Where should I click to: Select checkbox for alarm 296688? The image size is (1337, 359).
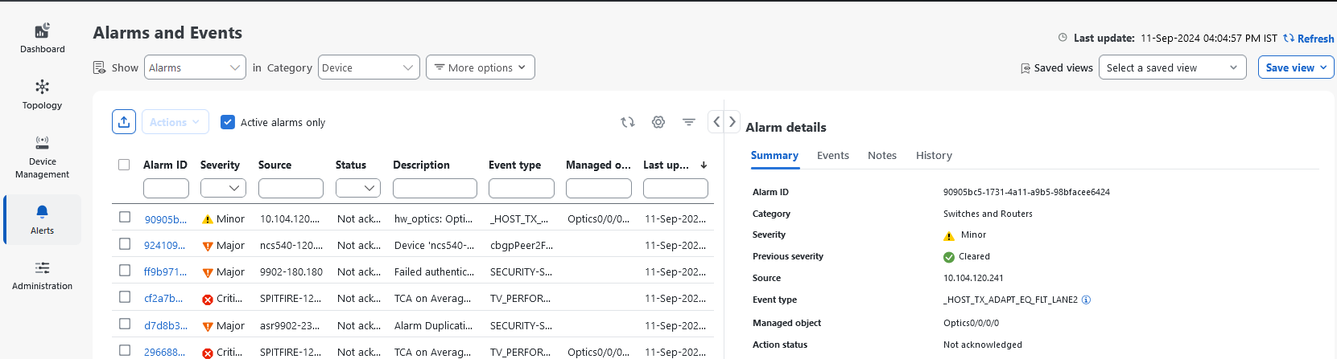tap(125, 350)
